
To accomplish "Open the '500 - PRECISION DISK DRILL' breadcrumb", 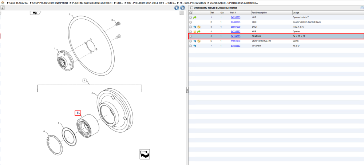I will (x=151, y=3).
